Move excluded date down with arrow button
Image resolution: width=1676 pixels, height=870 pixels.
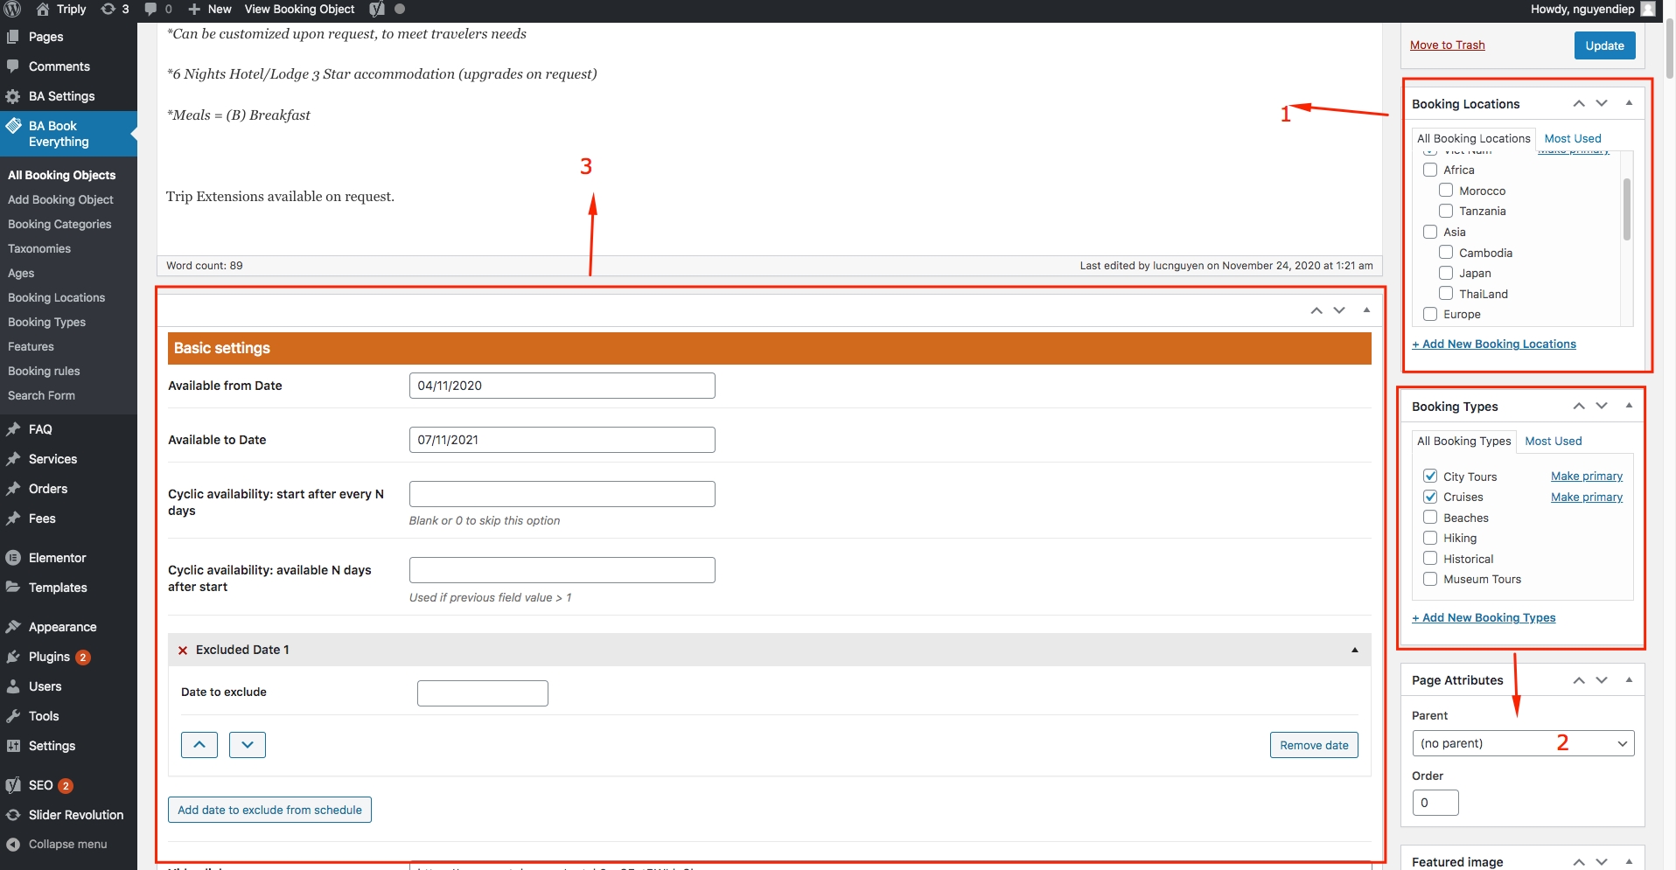248,745
